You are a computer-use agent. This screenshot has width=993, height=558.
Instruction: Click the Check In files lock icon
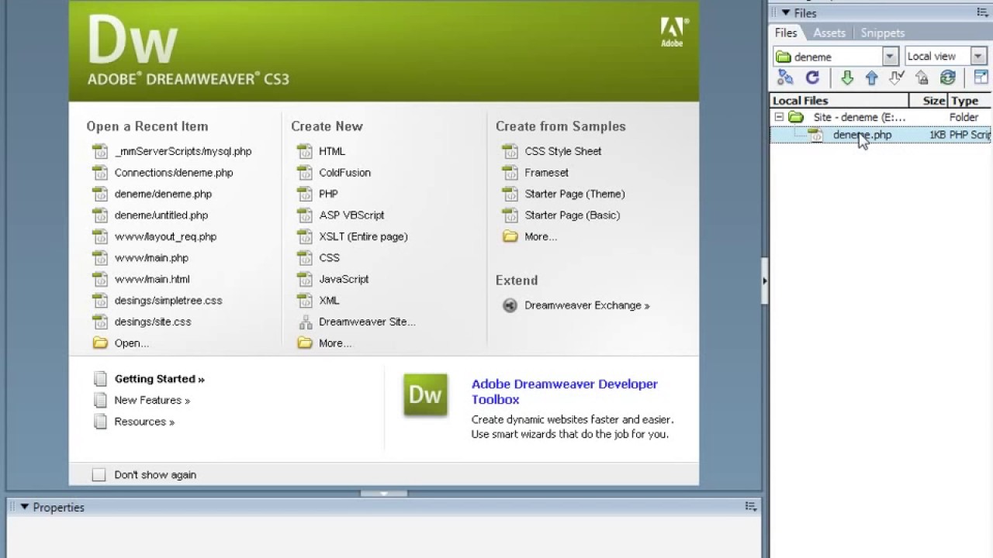(922, 77)
